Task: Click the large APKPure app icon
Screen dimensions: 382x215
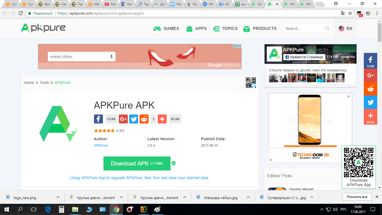Action: pos(58,124)
